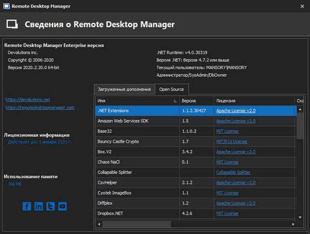Open MIT License link for Dropbox.NET

[x=227, y=213]
